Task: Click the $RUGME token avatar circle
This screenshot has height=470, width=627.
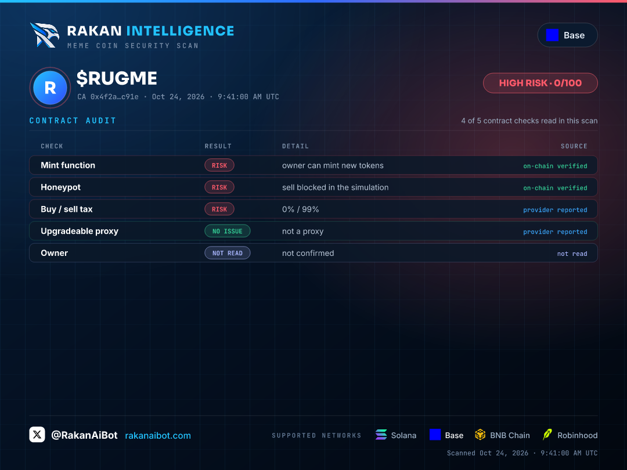Action: (x=50, y=88)
